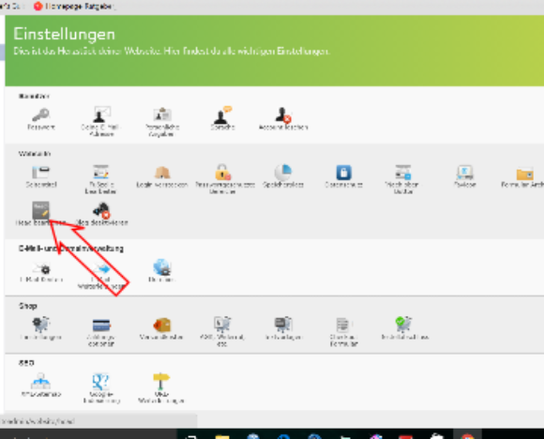Open the green checkmark cart icon
This screenshot has width=544, height=439.
pyautogui.click(x=403, y=325)
